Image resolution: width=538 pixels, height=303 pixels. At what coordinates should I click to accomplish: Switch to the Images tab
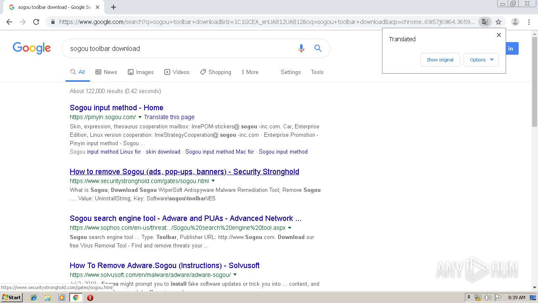(x=141, y=72)
